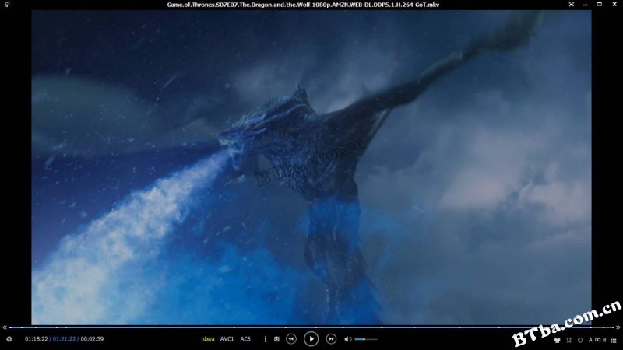Toggle dxva hardware acceleration

coord(209,339)
